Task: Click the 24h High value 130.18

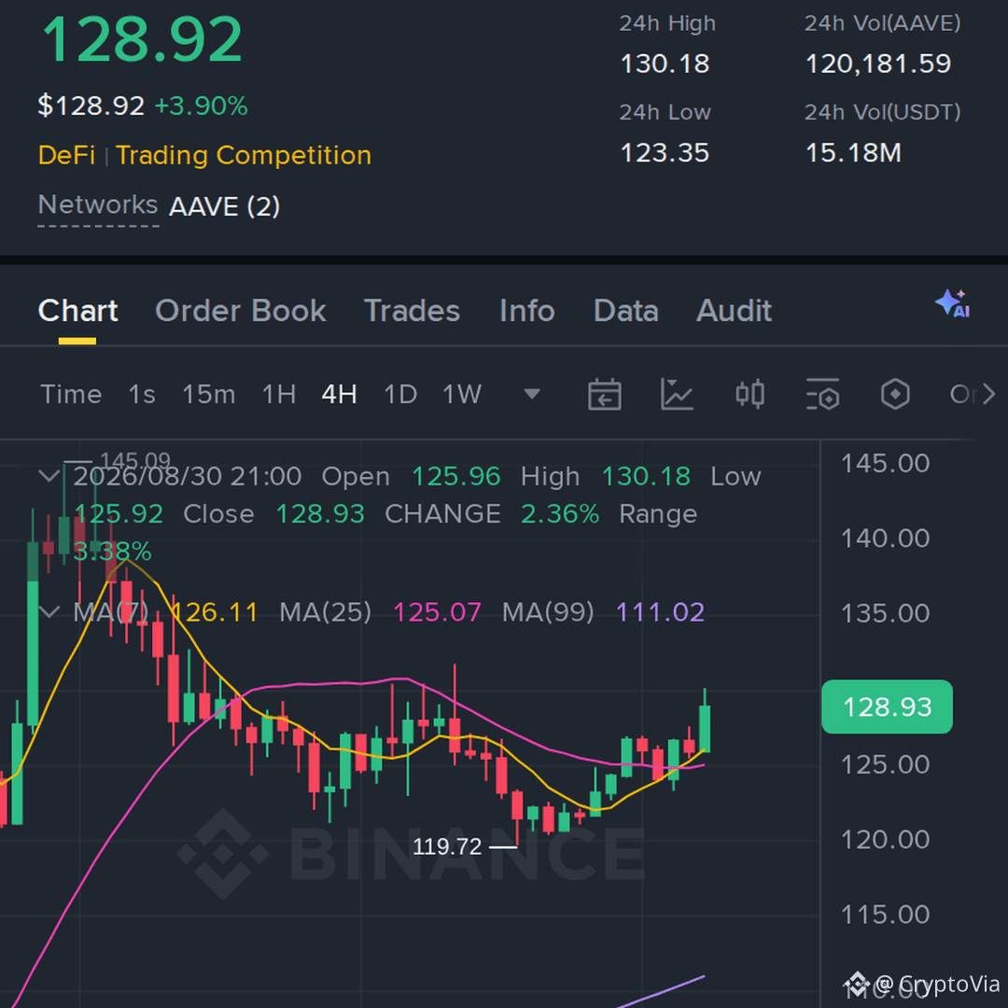Action: [x=665, y=63]
